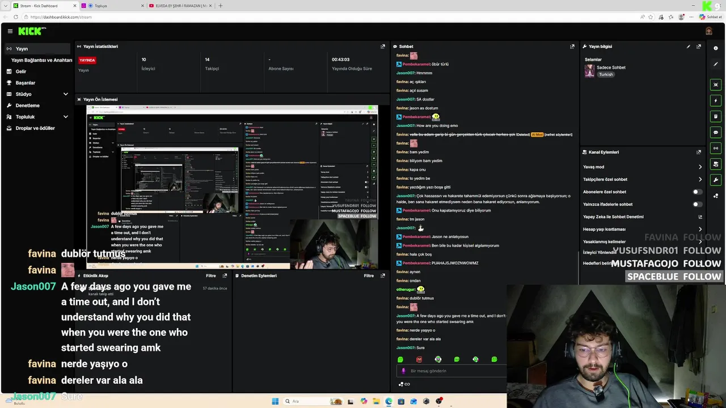Screen dimensions: 726x408
Task: Pop out the Yayın bilgisi panel
Action: point(699,46)
